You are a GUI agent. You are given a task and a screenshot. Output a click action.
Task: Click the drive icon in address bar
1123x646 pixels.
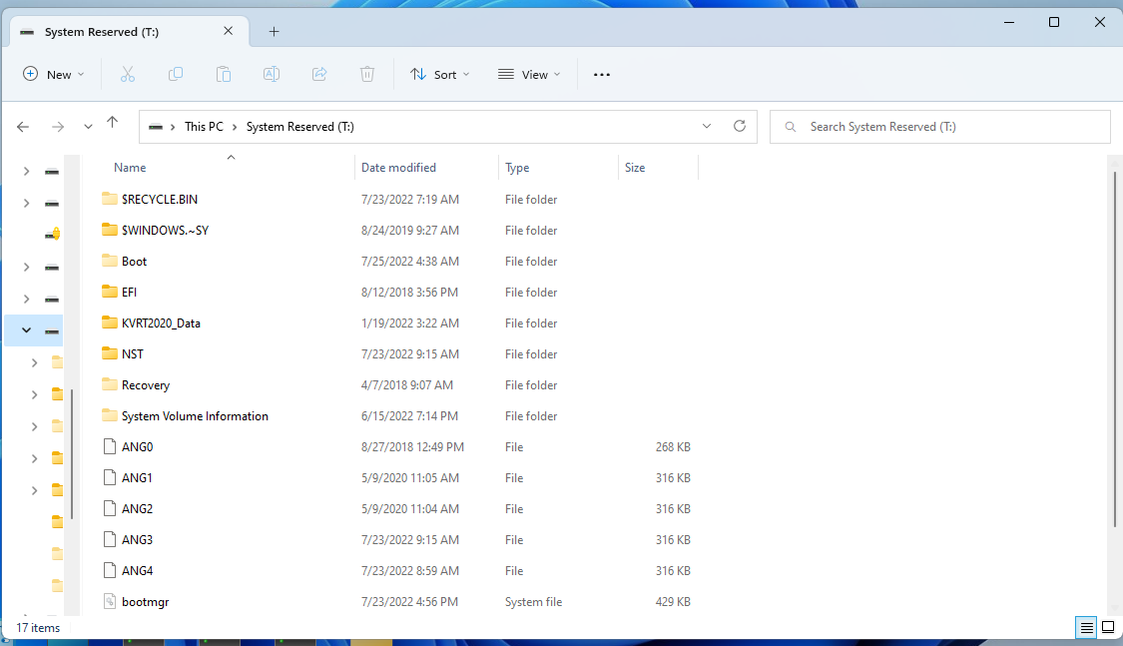pyautogui.click(x=156, y=127)
